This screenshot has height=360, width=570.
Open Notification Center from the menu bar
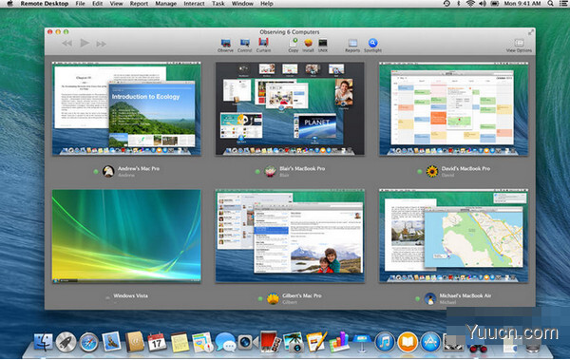tap(563, 3)
